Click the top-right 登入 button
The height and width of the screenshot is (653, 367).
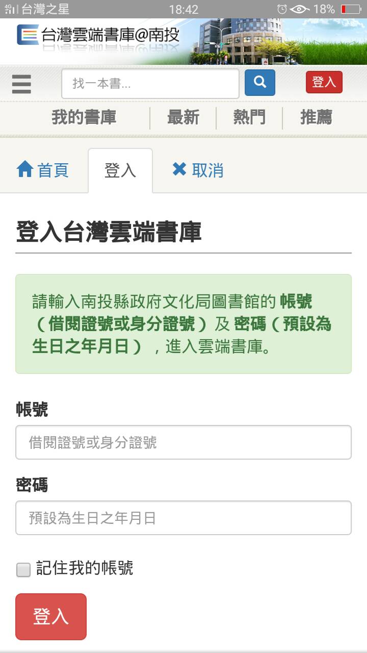324,82
